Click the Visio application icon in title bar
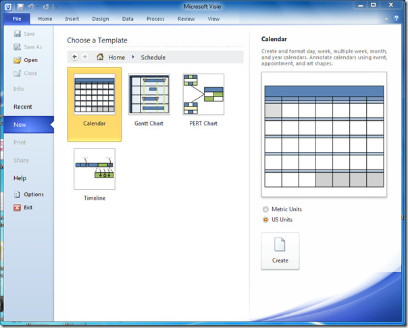 point(8,7)
